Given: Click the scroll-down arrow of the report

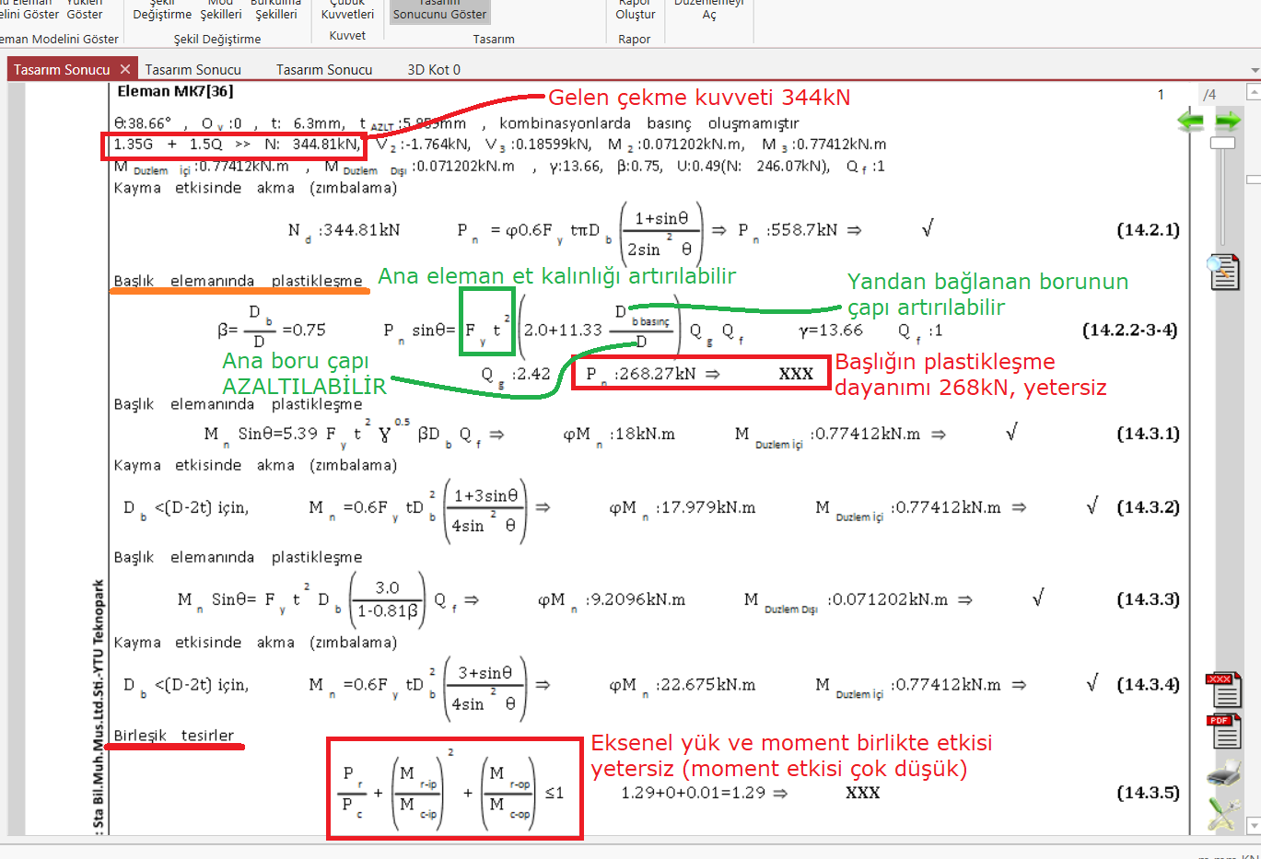Looking at the screenshot, I should tap(1253, 826).
